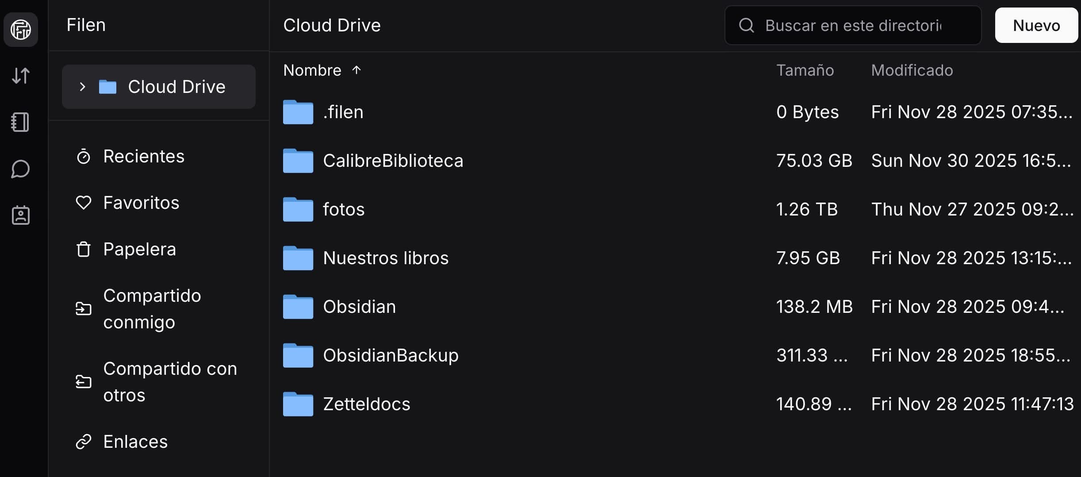The width and height of the screenshot is (1081, 477).
Task: Sort files by Tamaño column
Action: tap(805, 70)
